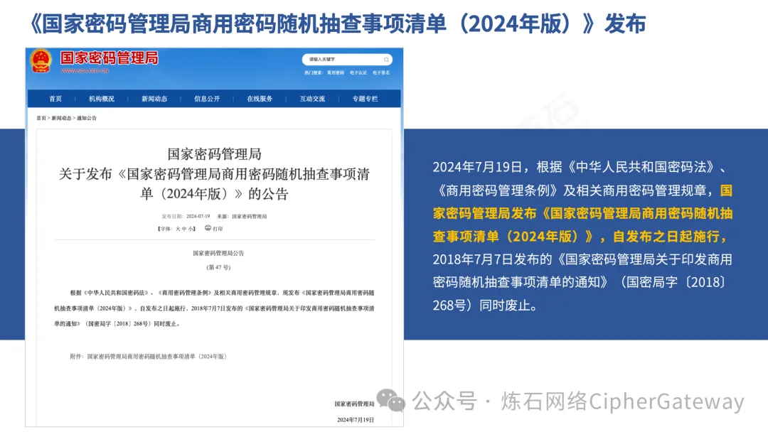
Task: Select the 信息公开 navigation tab
Action: click(x=207, y=99)
